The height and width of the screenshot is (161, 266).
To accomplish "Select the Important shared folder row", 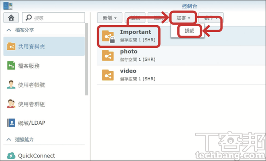I will click(181, 36).
